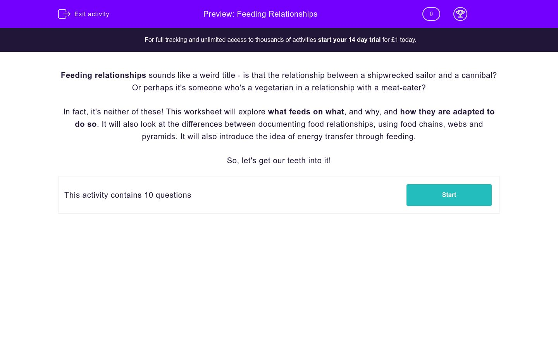The height and width of the screenshot is (349, 558).
Task: Click the 'In fact, it's neither of these!' sentence
Action: pos(113,112)
